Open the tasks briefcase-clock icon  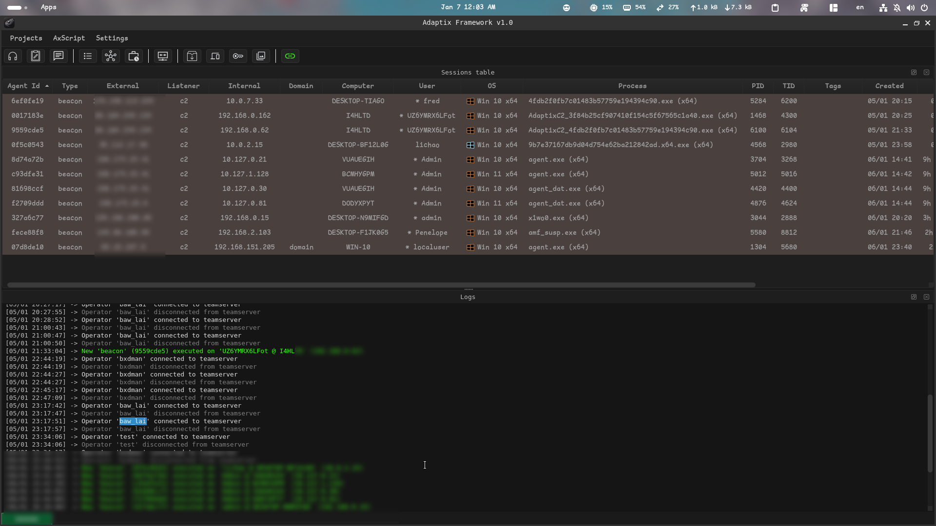[x=134, y=56]
